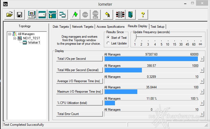Click Test Completed Successfully status text
The width and height of the screenshot is (210, 129).
[x=24, y=125]
